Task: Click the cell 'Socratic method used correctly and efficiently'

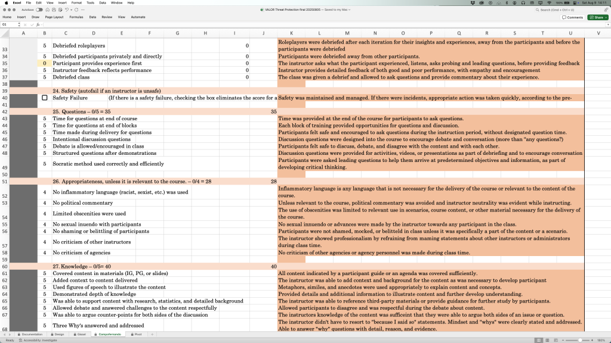Action: pyautogui.click(x=109, y=164)
